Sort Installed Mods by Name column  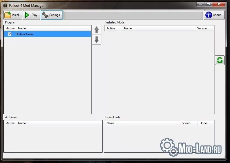click(x=158, y=28)
